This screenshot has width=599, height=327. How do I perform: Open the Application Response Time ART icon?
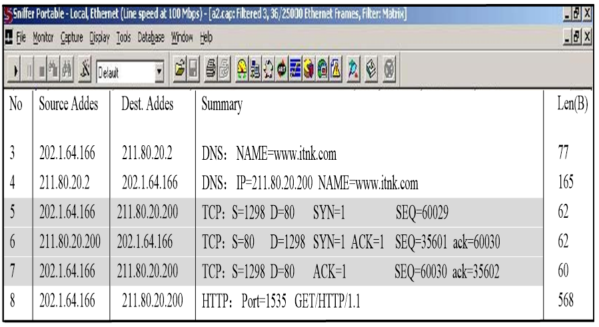click(282, 69)
